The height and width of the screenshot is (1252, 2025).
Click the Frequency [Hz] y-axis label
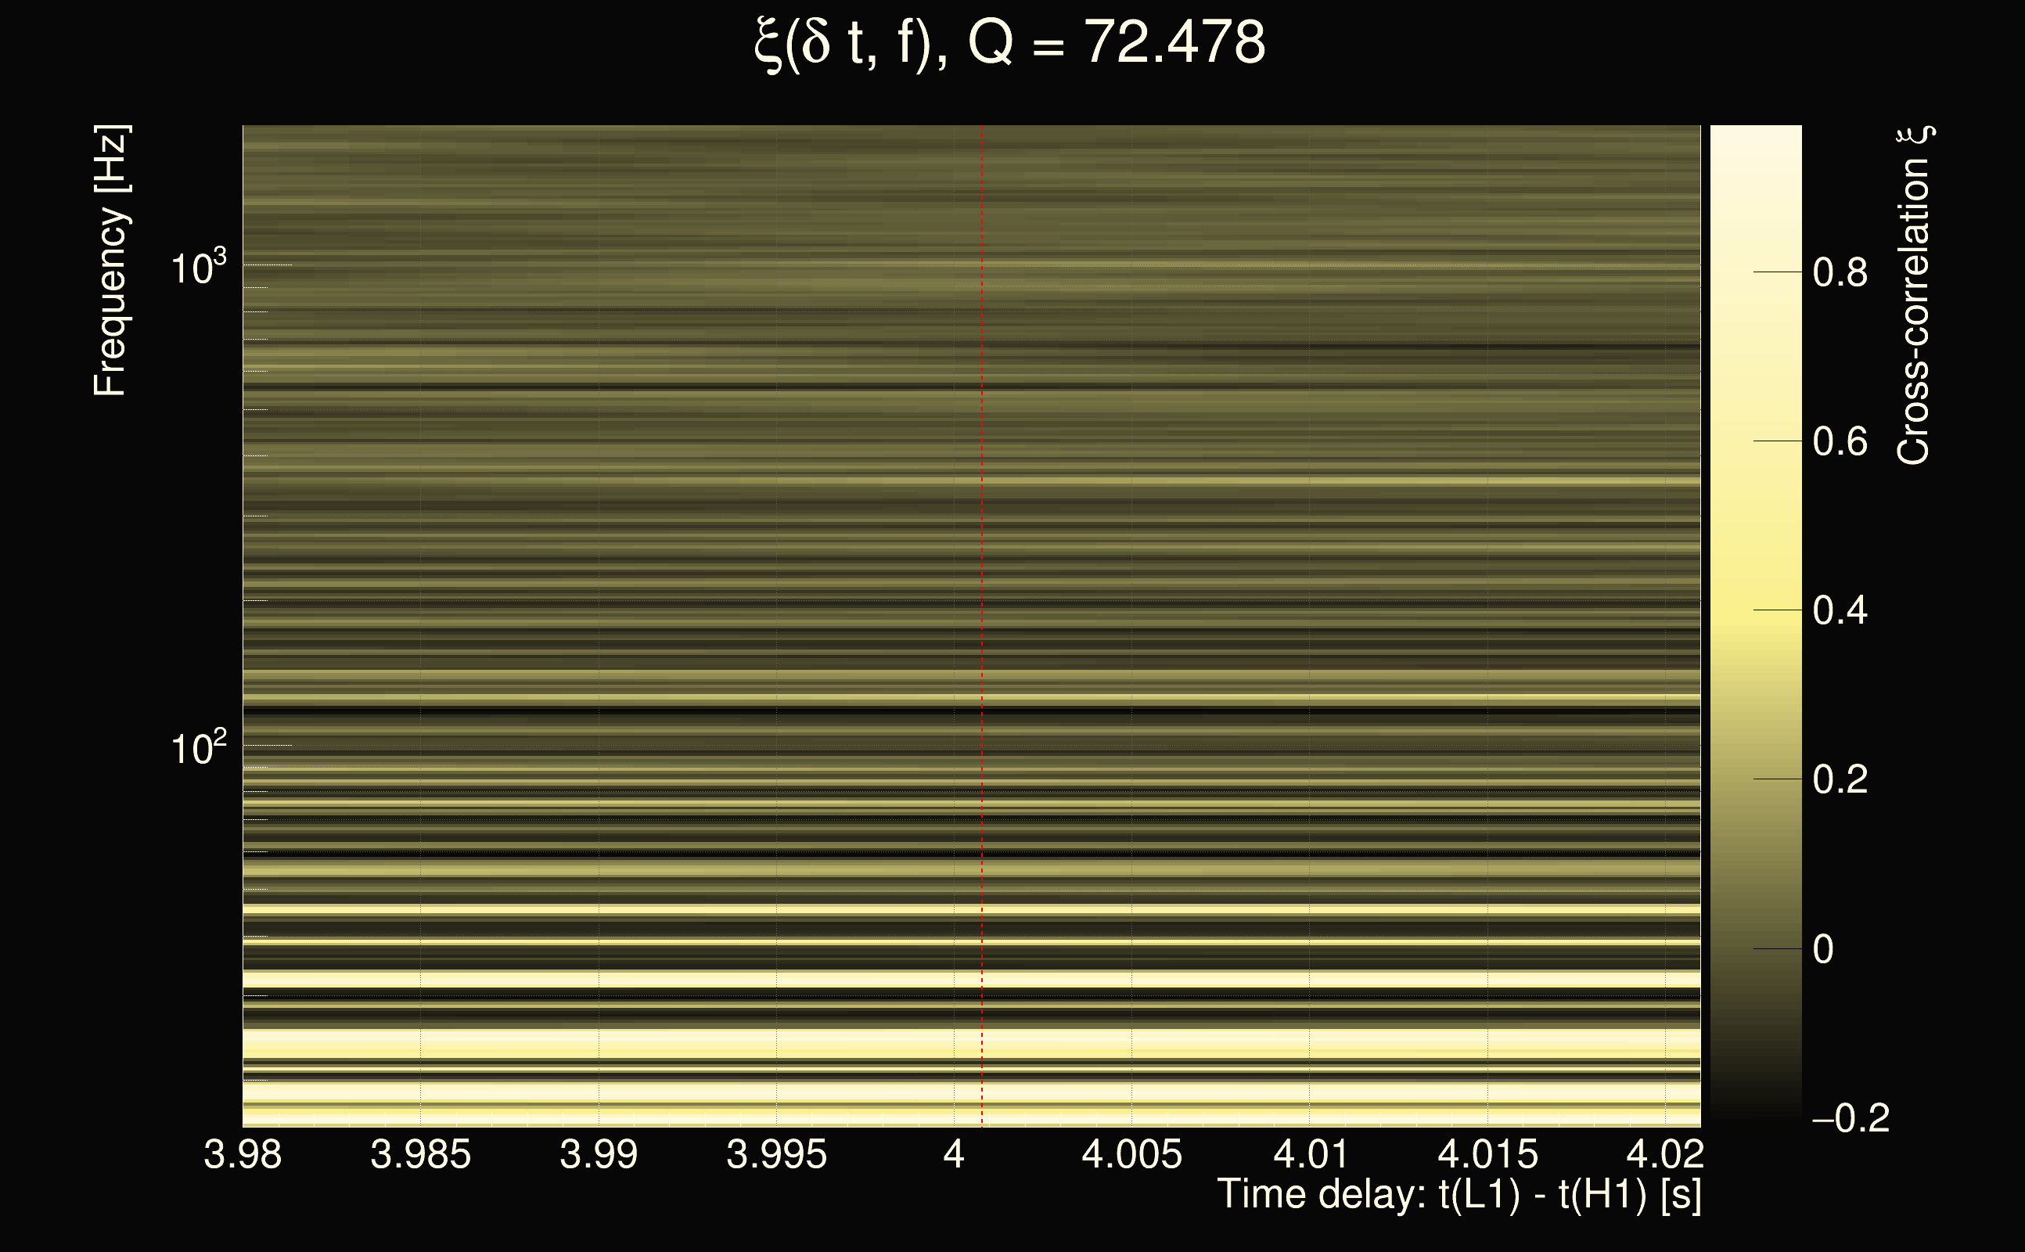(111, 261)
